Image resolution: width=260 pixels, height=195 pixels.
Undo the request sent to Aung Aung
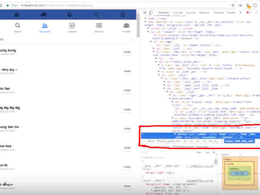tap(127, 52)
